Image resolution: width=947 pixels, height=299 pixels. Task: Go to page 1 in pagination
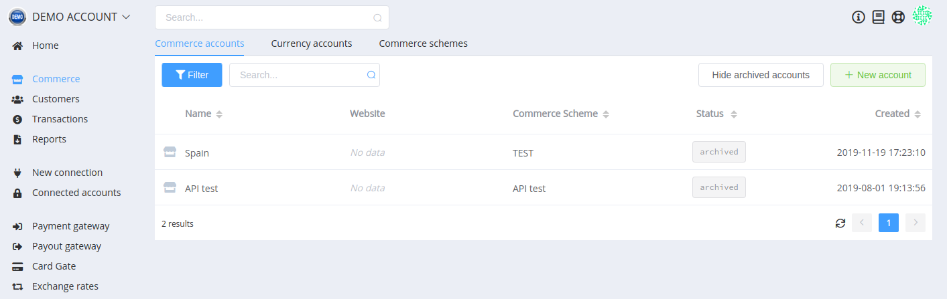point(889,223)
